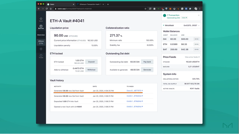Click Pay back for outstanding Dai debt
The image size is (239, 134).
[x=147, y=62]
